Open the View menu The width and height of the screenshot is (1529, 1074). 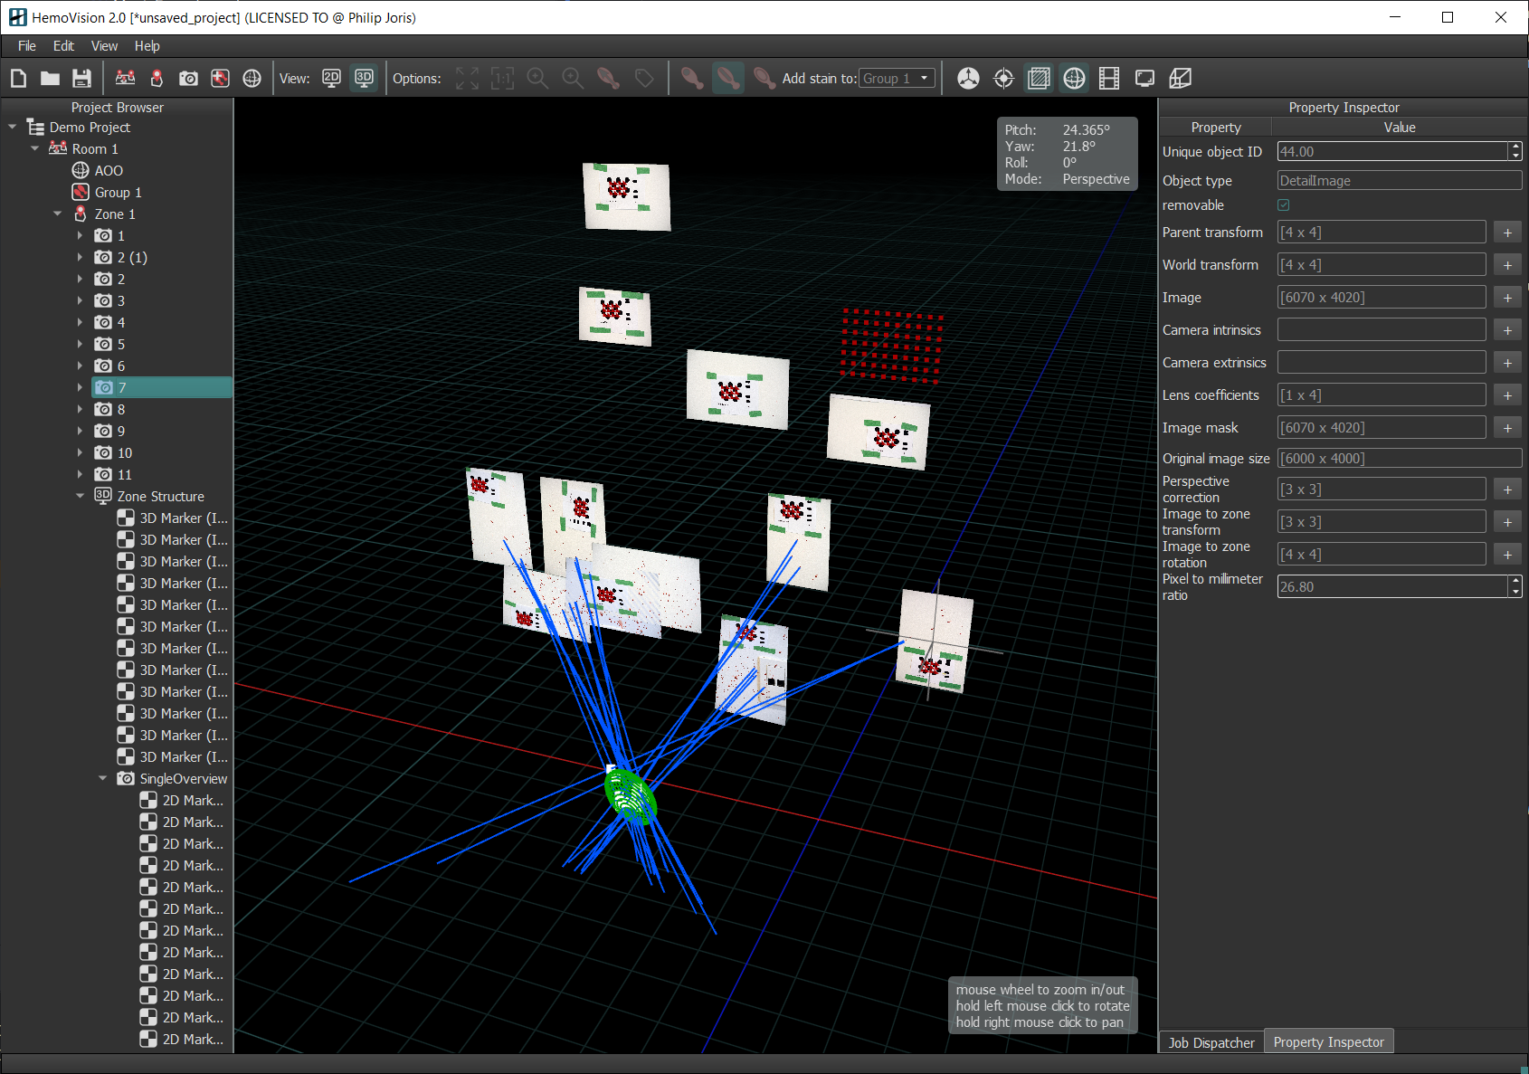click(104, 46)
